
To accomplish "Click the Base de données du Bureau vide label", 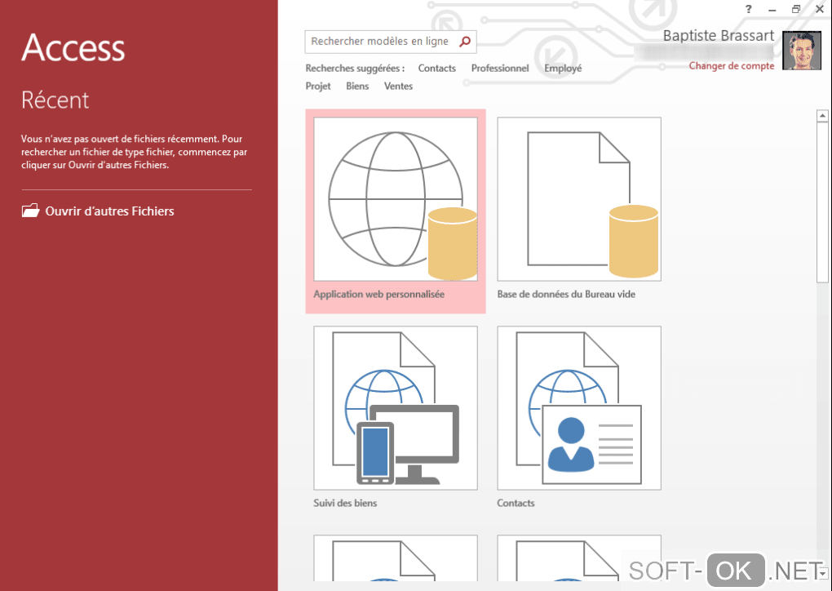I will [566, 294].
